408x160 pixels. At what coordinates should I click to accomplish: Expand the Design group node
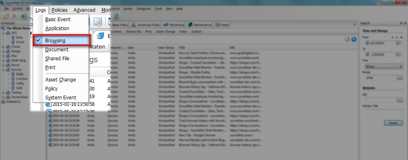click(x=3, y=51)
